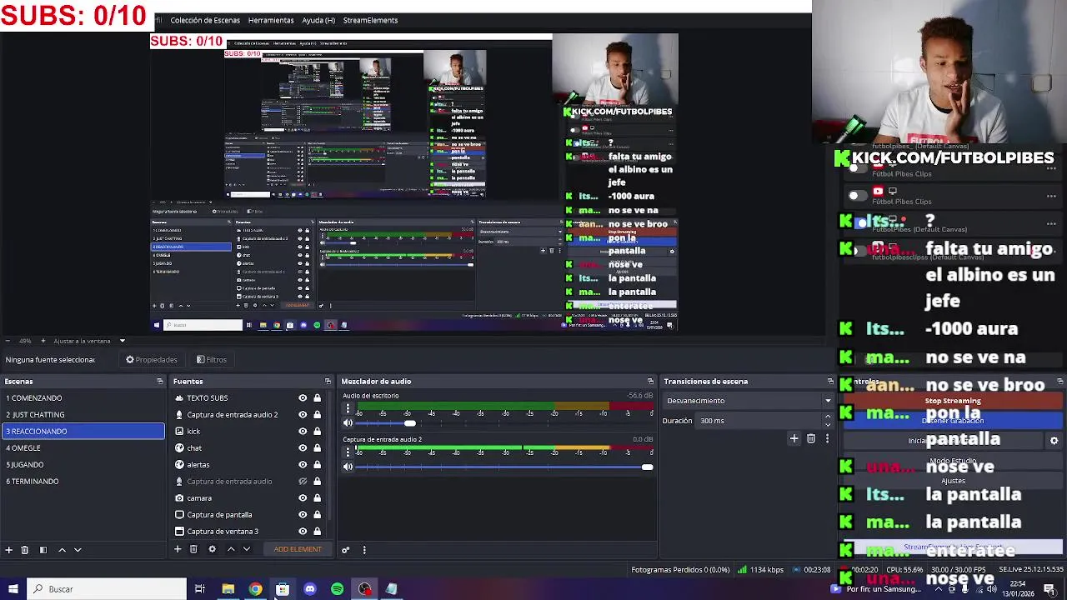This screenshot has width=1067, height=600.
Task: Switch to 1 COMENZANDO scene
Action: (83, 398)
